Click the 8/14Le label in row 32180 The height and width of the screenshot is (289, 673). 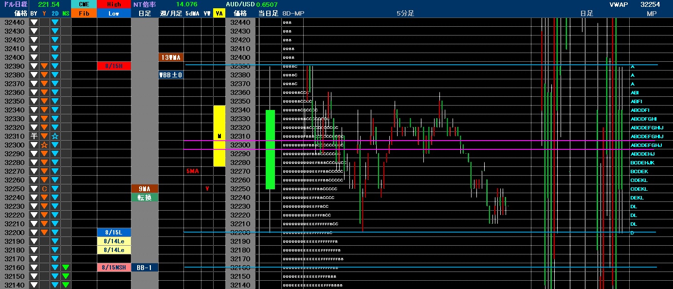(x=114, y=250)
